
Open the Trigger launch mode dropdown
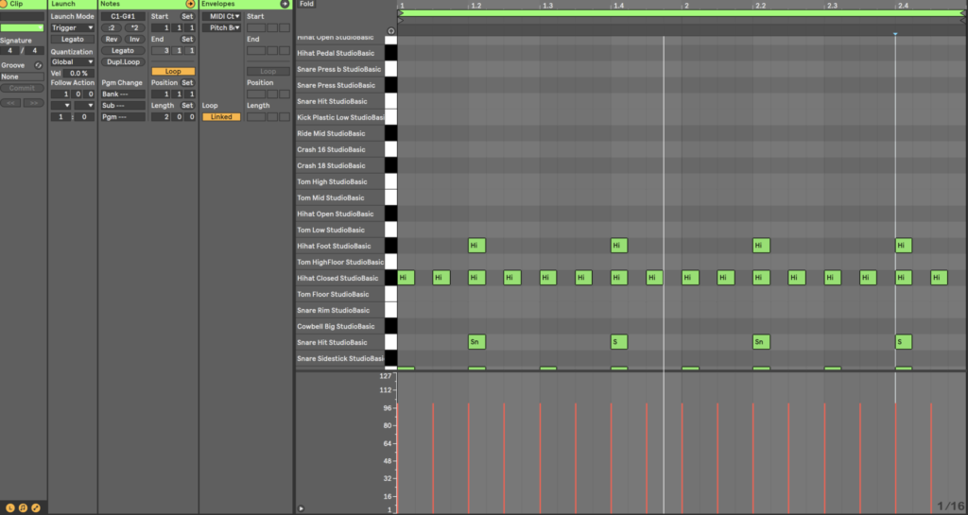tap(73, 28)
